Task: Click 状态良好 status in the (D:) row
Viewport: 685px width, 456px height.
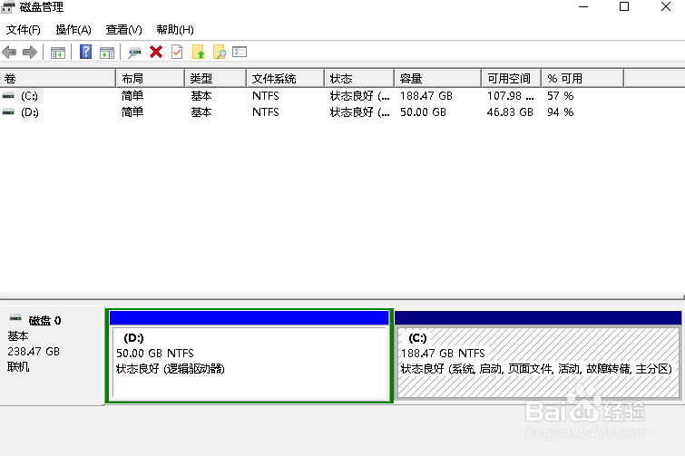Action: (x=359, y=112)
